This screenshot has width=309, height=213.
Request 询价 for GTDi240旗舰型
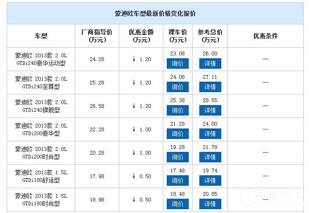(x=177, y=110)
